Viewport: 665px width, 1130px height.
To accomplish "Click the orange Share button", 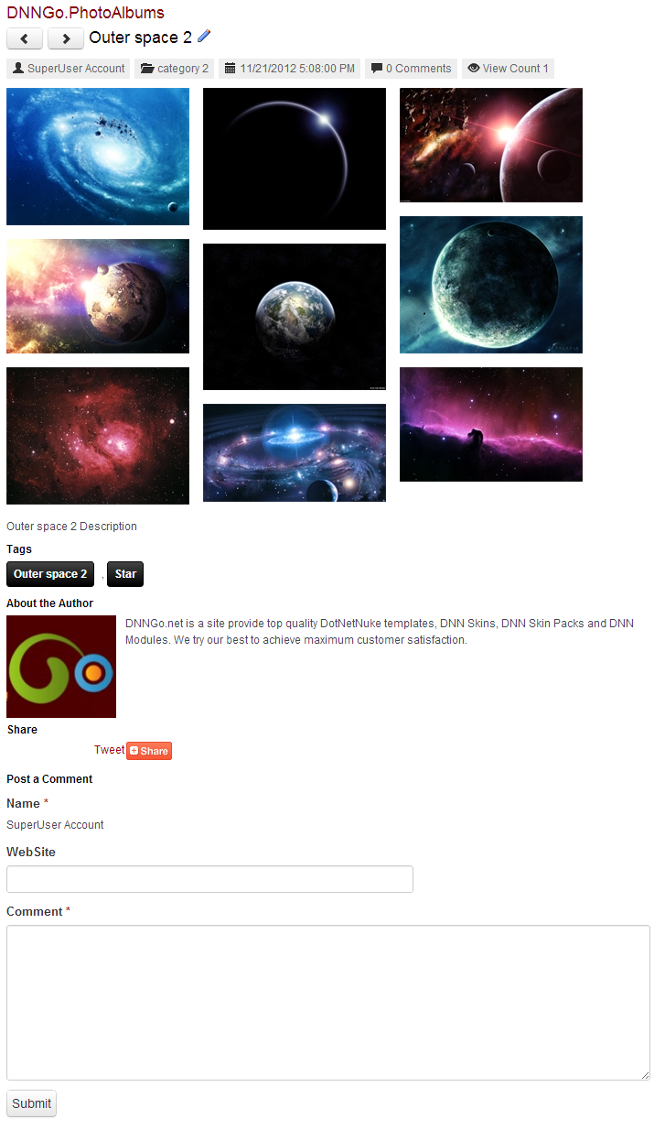I will 149,751.
